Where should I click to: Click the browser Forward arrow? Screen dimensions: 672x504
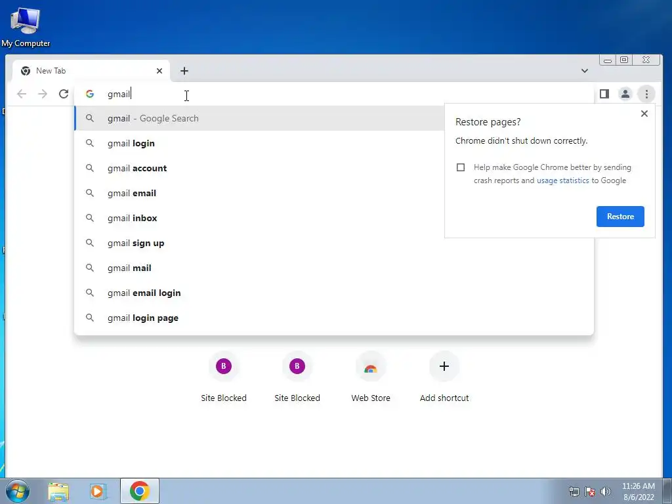click(x=43, y=94)
